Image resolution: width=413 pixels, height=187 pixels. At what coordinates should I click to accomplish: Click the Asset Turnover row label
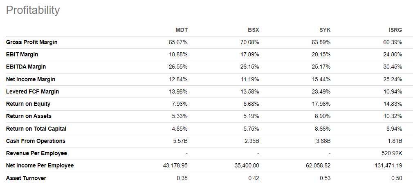(26, 178)
